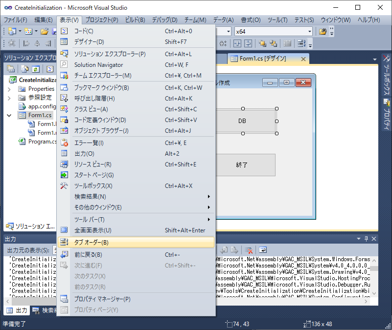Click the エラー一覧 icon in menu

pyautogui.click(x=64, y=143)
